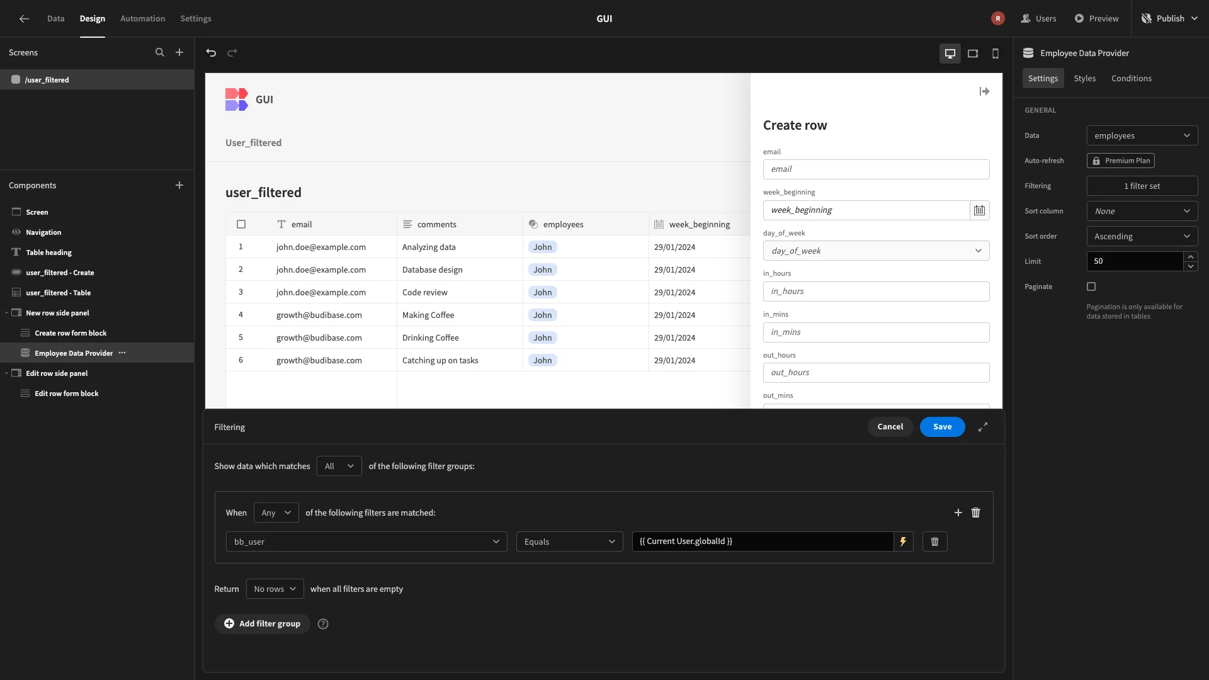This screenshot has height=680, width=1209.
Task: Click the Budibase GUI logo
Action: tap(236, 99)
